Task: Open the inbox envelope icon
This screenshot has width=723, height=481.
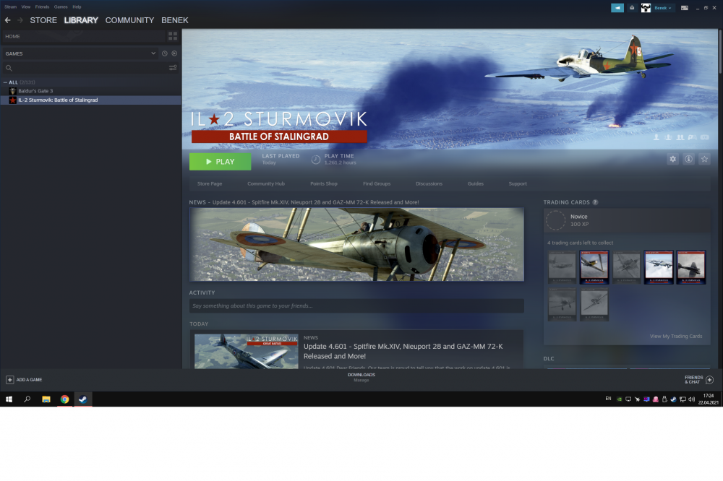Action: [x=632, y=8]
